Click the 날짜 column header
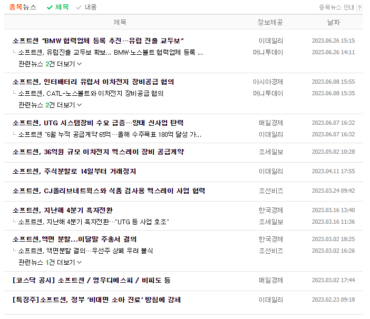The width and height of the screenshot is (370, 319). click(334, 22)
